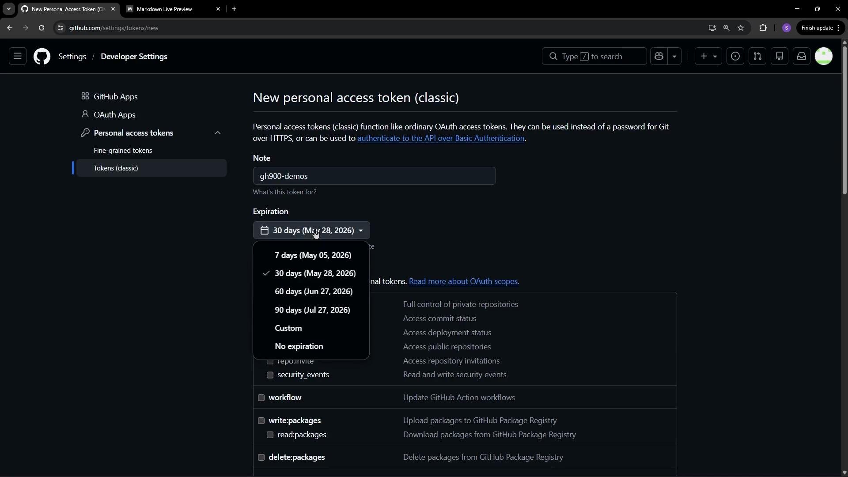Choose 30 days (May 28, 2026) option
Viewport: 848px width, 477px height.
[x=311, y=273]
